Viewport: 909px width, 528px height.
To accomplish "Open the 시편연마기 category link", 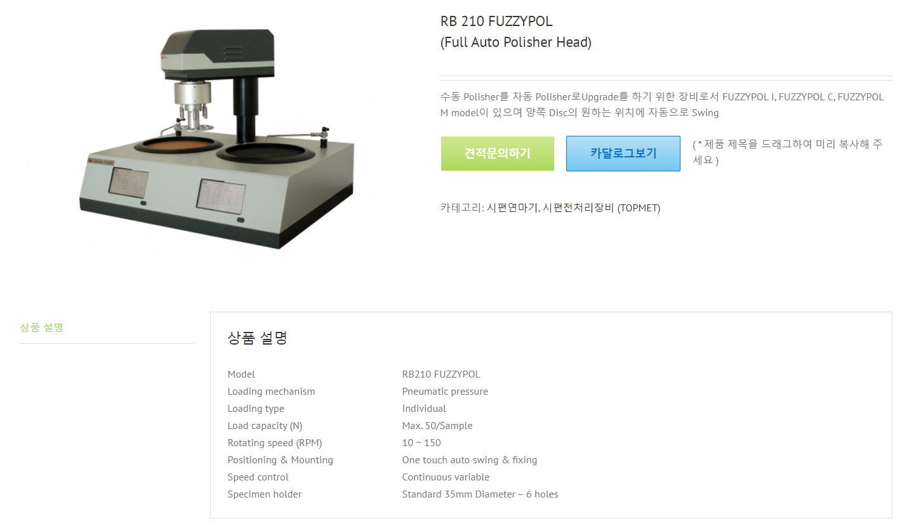I will pyautogui.click(x=512, y=208).
